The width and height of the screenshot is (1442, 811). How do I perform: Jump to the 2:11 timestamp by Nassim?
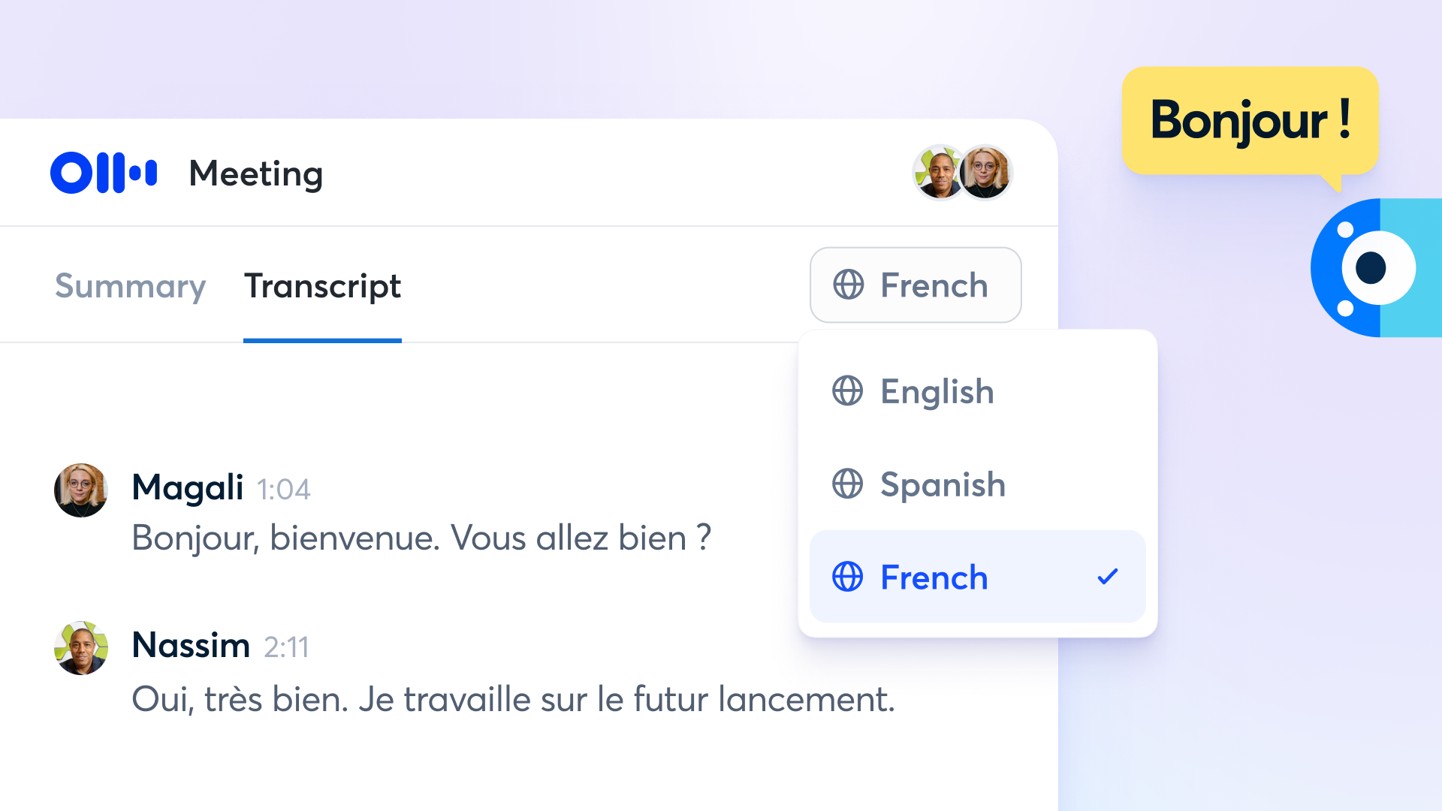click(286, 647)
